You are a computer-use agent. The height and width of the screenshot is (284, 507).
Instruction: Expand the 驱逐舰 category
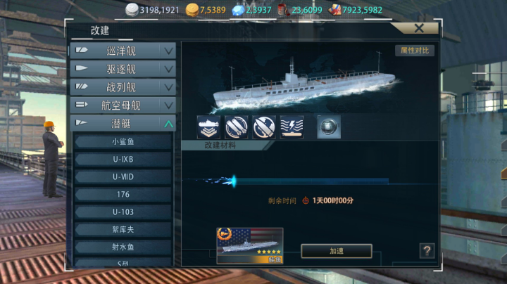pos(123,69)
